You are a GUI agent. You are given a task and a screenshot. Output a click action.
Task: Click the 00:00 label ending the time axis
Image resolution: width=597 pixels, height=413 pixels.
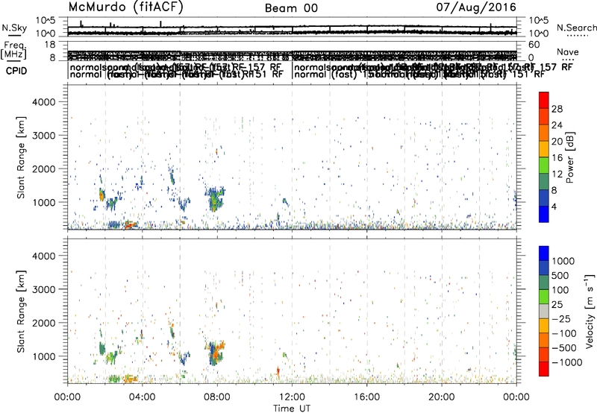click(516, 397)
